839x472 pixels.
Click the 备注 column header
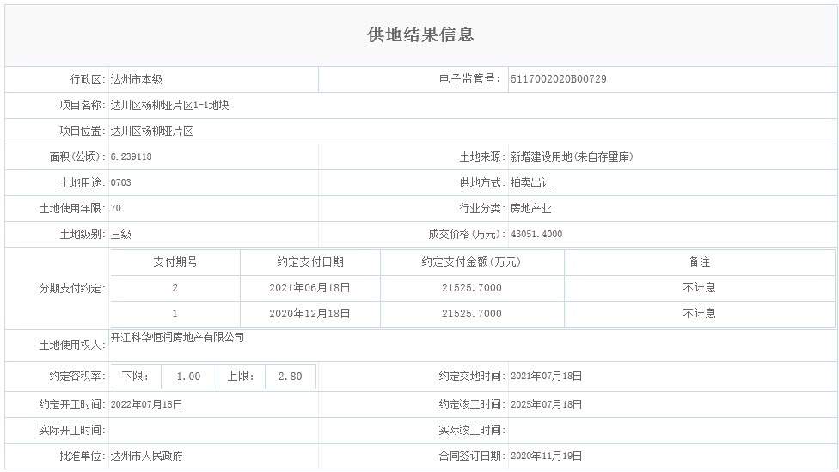click(x=700, y=262)
